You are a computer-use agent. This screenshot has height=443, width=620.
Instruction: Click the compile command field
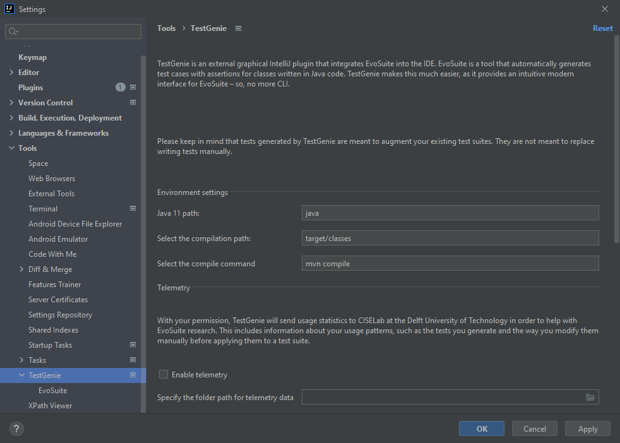pyautogui.click(x=450, y=264)
